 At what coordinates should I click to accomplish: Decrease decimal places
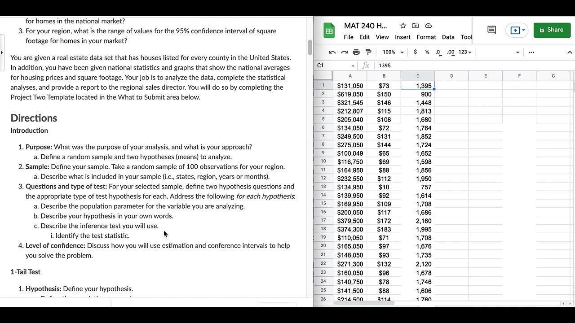[x=438, y=52]
